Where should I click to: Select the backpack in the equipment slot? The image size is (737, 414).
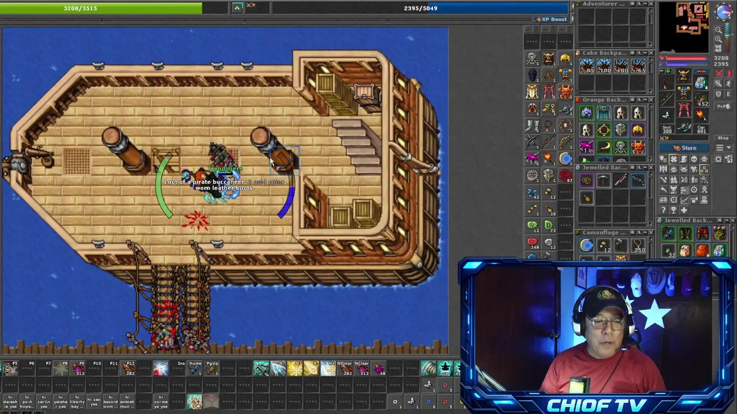[701, 83]
